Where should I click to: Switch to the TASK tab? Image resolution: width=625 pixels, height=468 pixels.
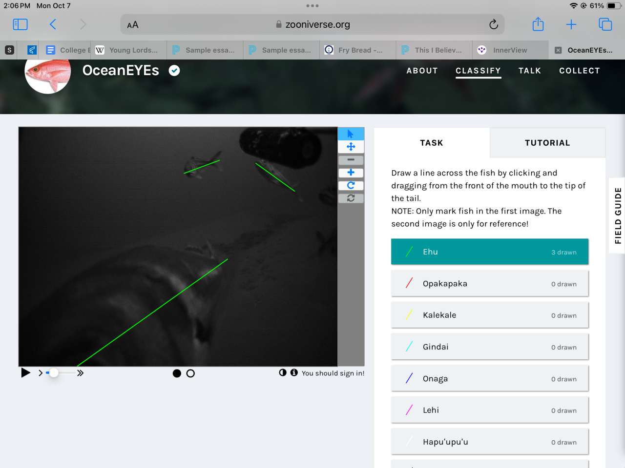(432, 143)
